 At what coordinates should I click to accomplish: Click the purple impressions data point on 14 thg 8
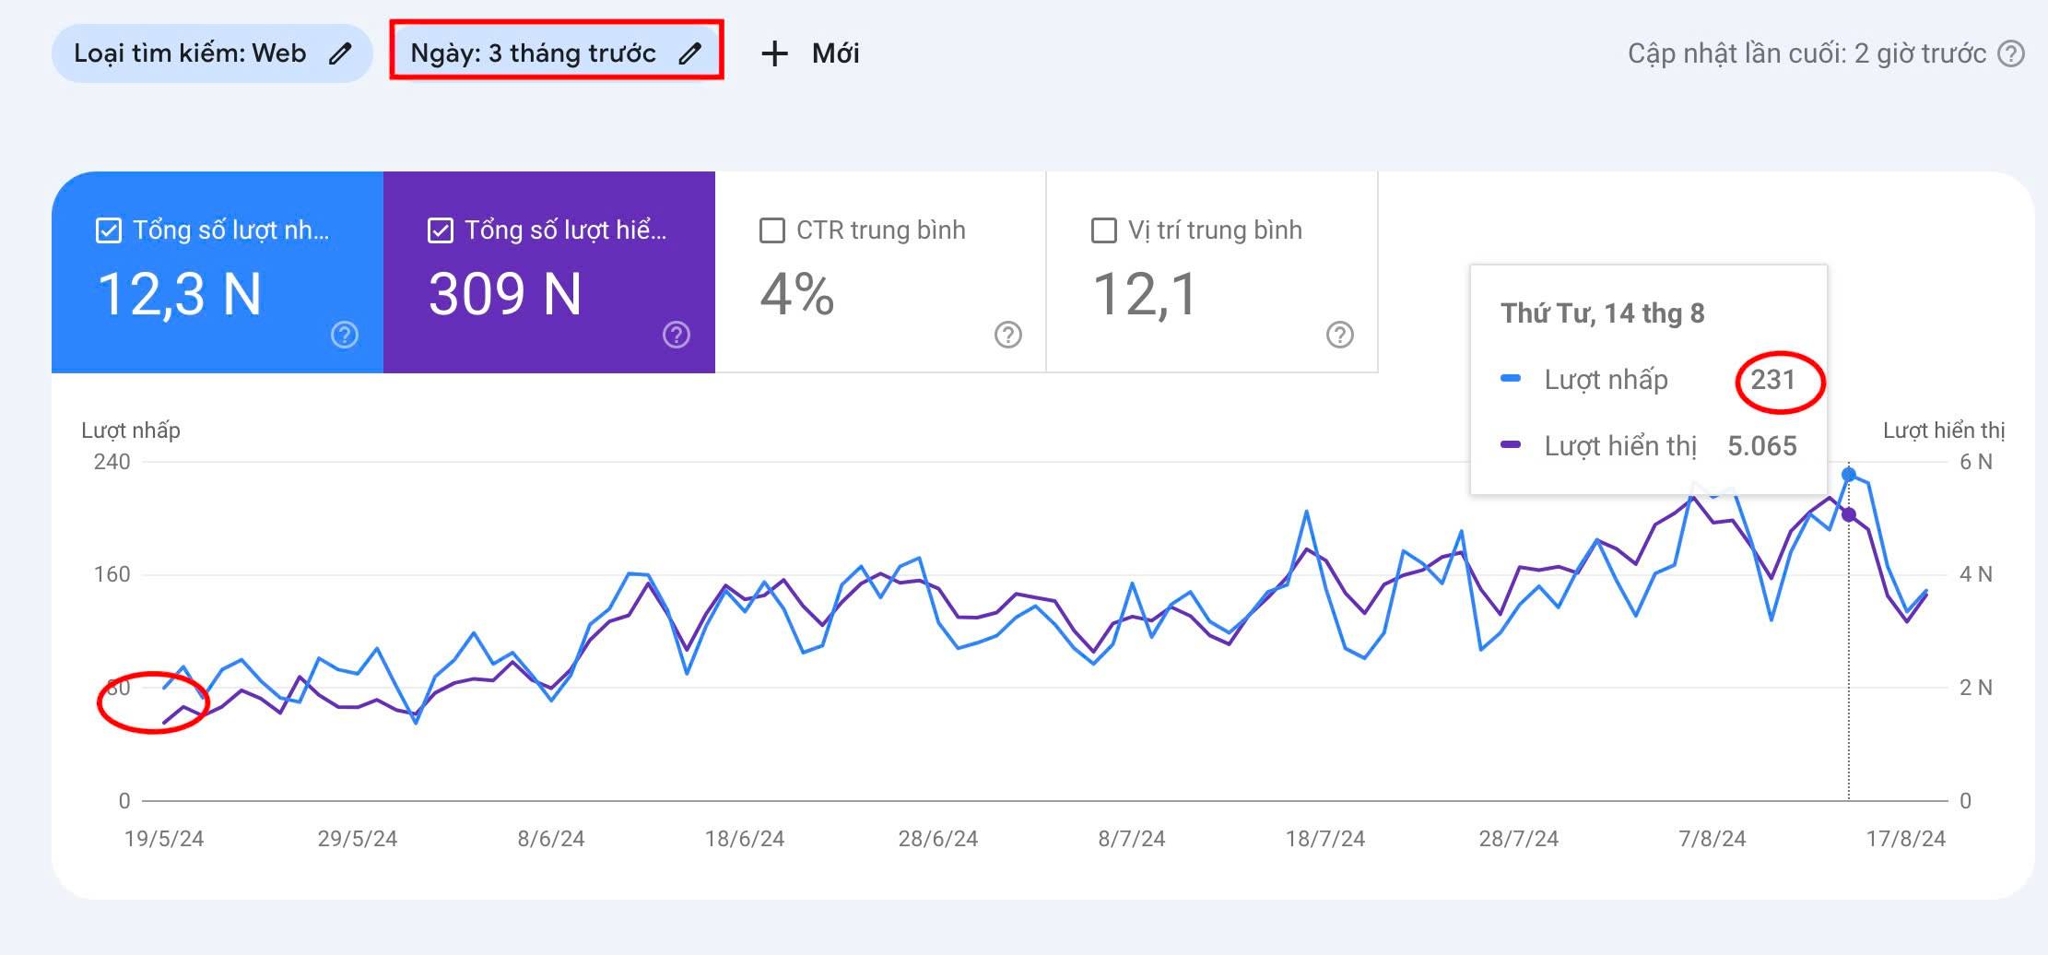point(1849,514)
